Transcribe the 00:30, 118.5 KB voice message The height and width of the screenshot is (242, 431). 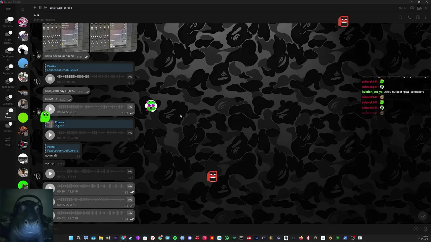point(130,186)
